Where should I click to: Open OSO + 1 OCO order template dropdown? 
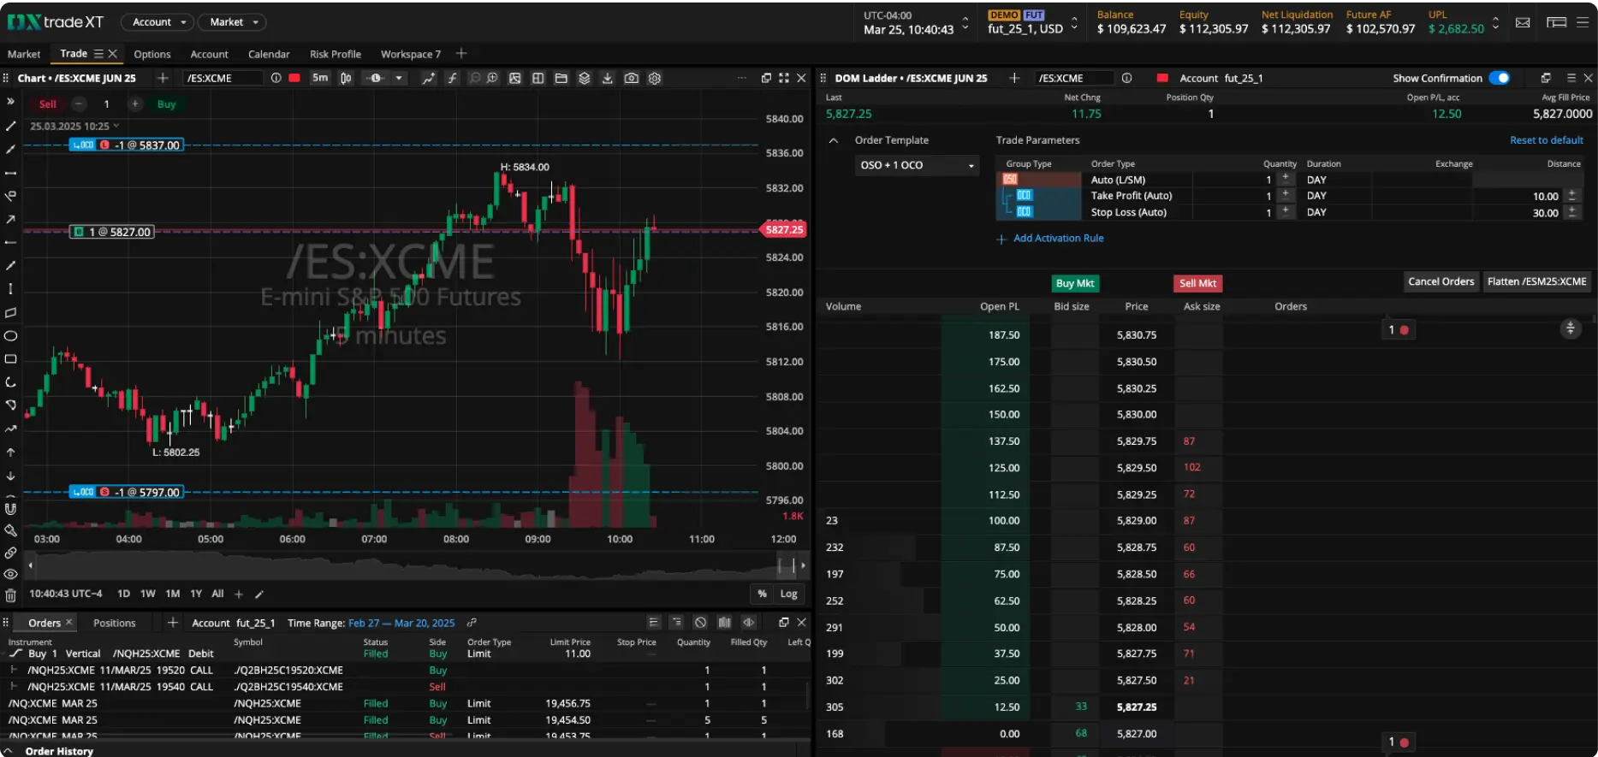click(x=917, y=165)
